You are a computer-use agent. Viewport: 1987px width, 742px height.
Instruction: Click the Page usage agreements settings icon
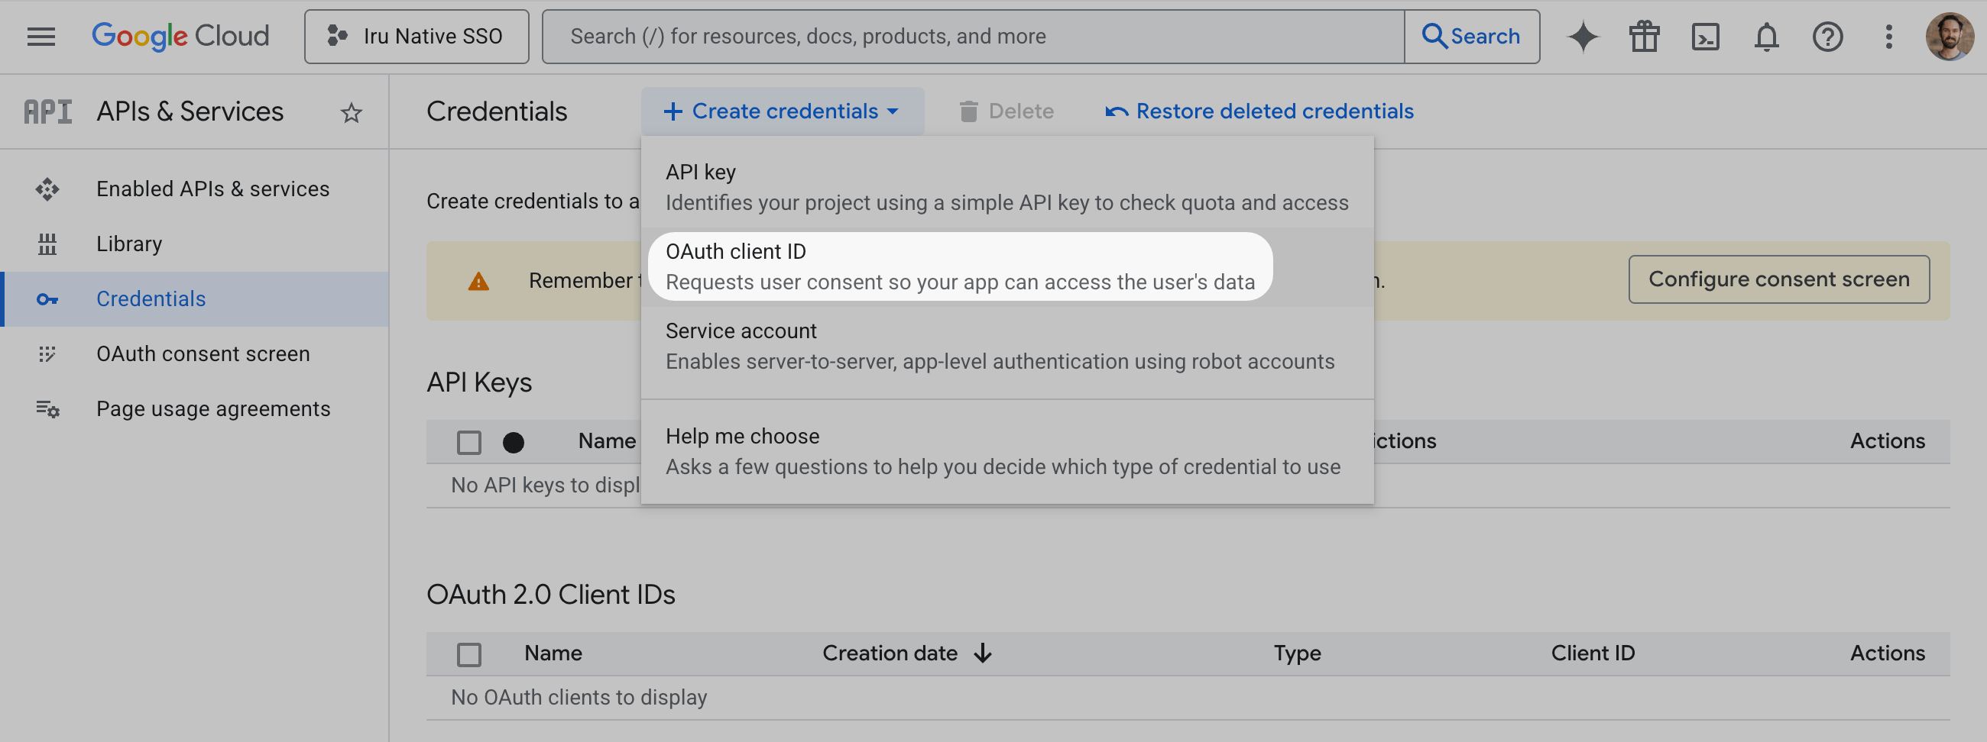[x=47, y=408]
